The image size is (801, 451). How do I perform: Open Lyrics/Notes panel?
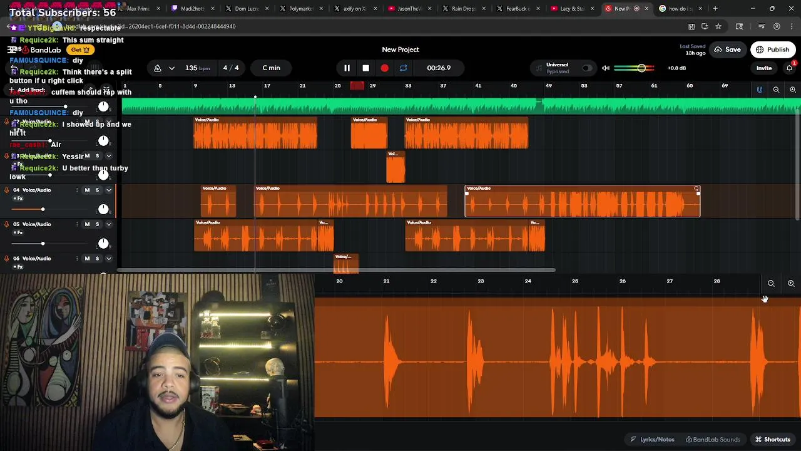(x=652, y=439)
